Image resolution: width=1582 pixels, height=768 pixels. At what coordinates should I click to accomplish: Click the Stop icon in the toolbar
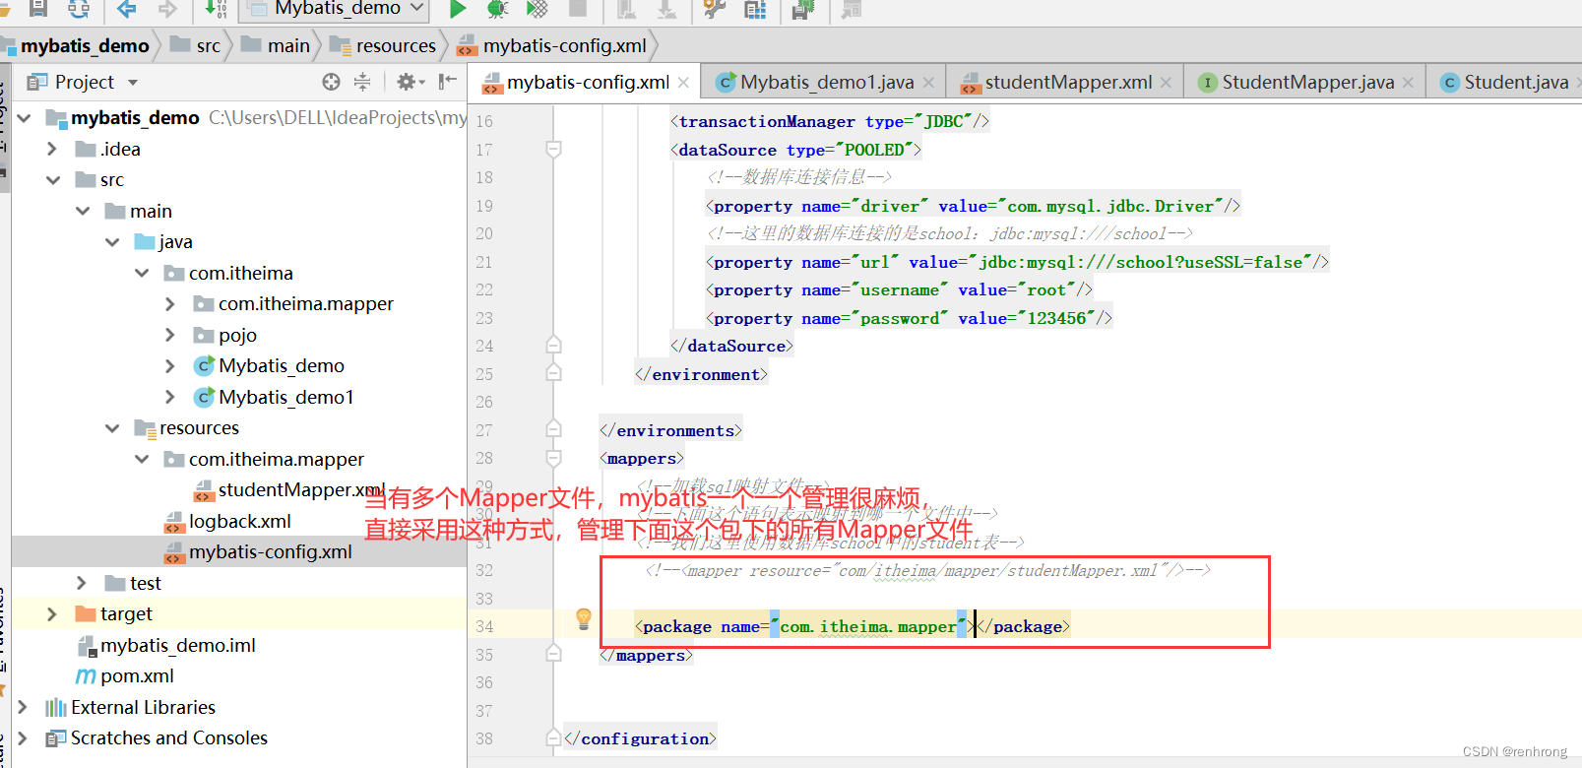click(578, 8)
